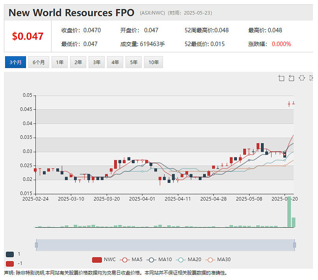Open the 5年 chart range

(133, 62)
